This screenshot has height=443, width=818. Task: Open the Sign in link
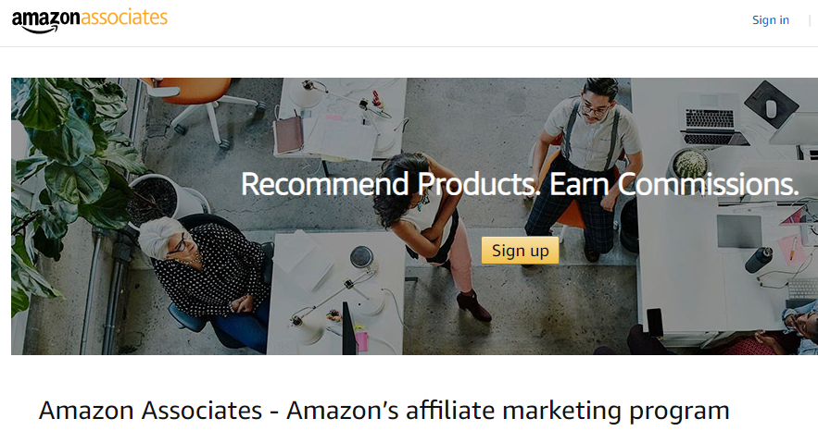(x=770, y=19)
